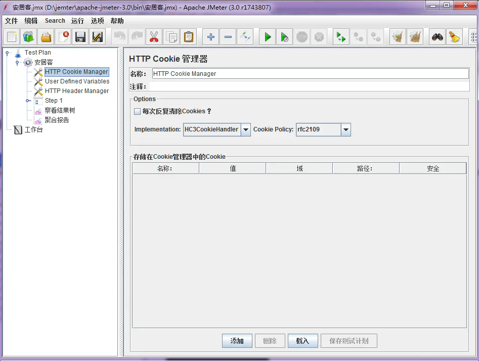
Task: Collapse all nodes with minus icon
Action: tap(228, 37)
